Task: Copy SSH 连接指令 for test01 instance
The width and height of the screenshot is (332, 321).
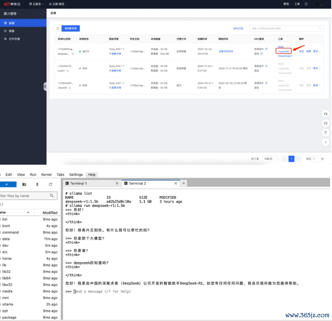Action: click(x=266, y=66)
